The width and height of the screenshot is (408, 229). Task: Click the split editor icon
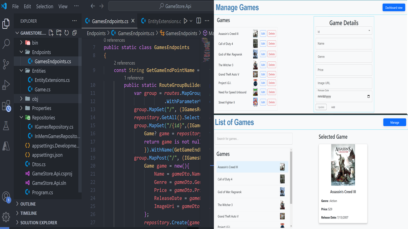pyautogui.click(x=199, y=21)
